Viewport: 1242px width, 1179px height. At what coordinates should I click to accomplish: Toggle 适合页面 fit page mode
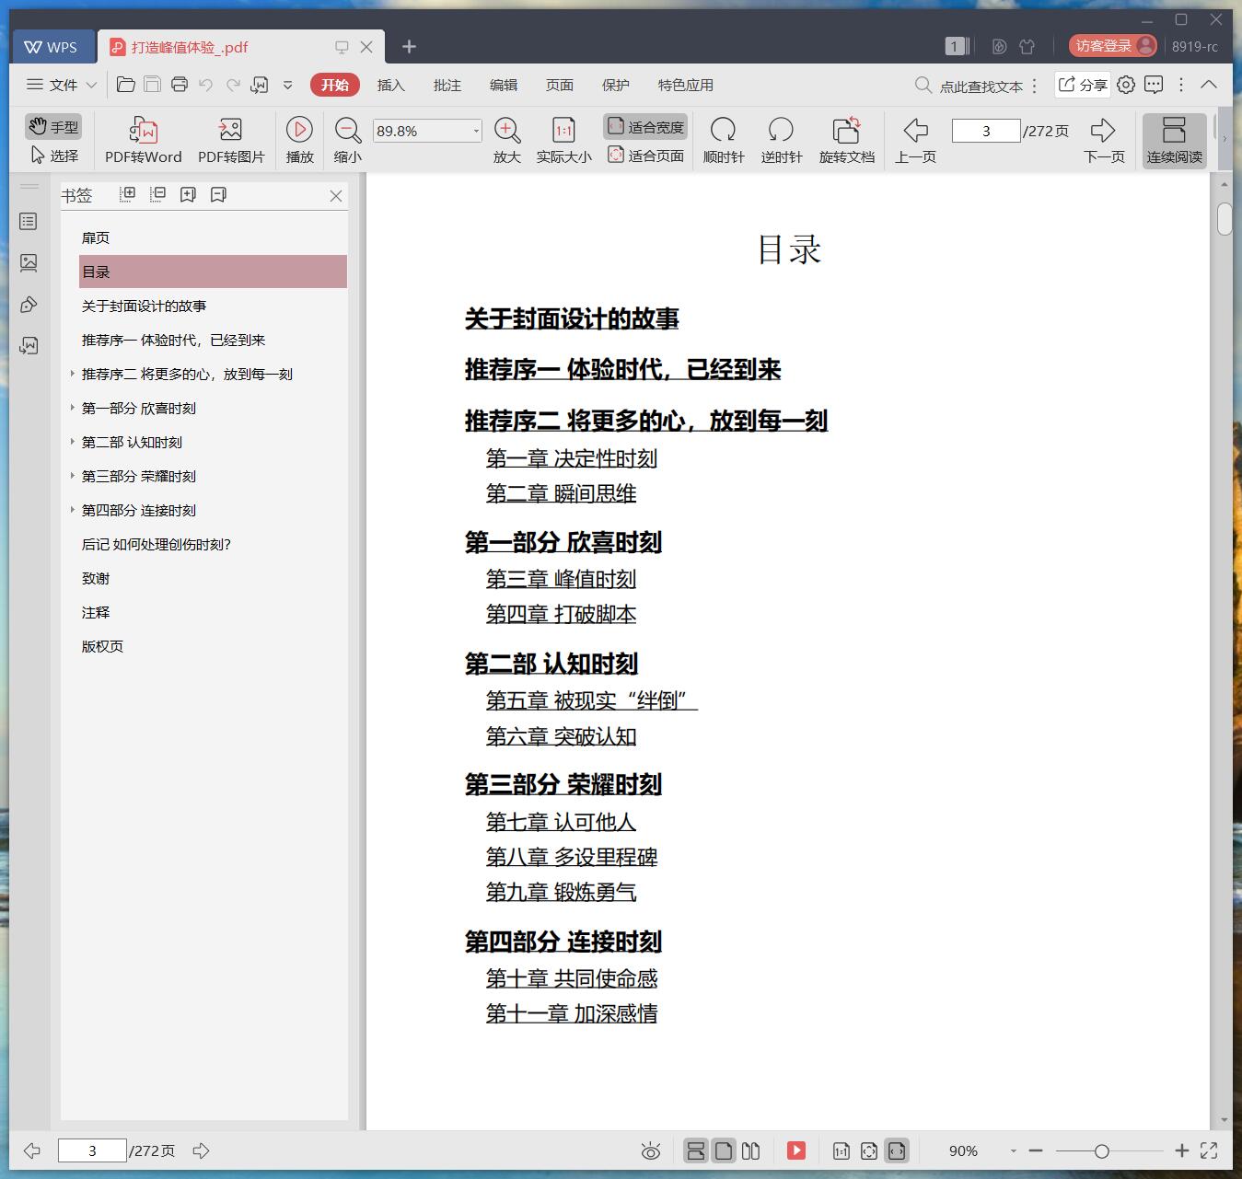point(646,156)
